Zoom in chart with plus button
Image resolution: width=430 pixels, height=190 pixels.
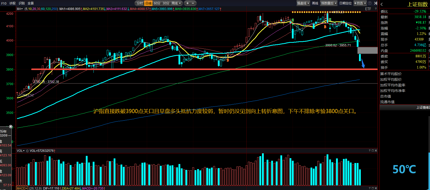tap(187, 3)
